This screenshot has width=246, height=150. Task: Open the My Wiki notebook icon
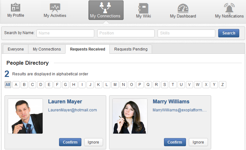click(x=143, y=8)
